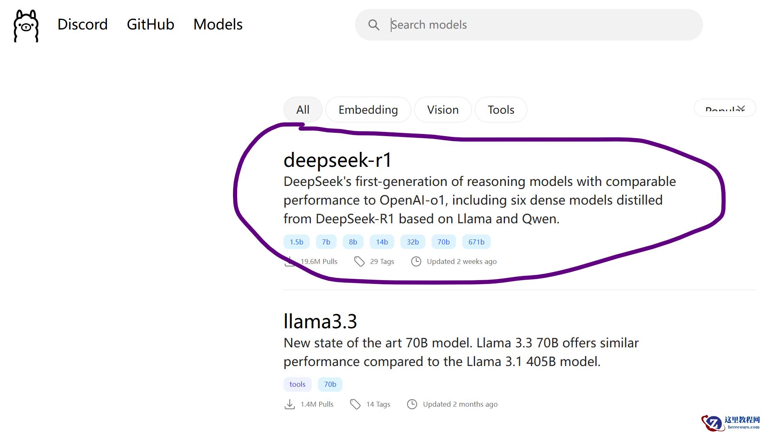Filter models by Embedding

[x=368, y=110]
